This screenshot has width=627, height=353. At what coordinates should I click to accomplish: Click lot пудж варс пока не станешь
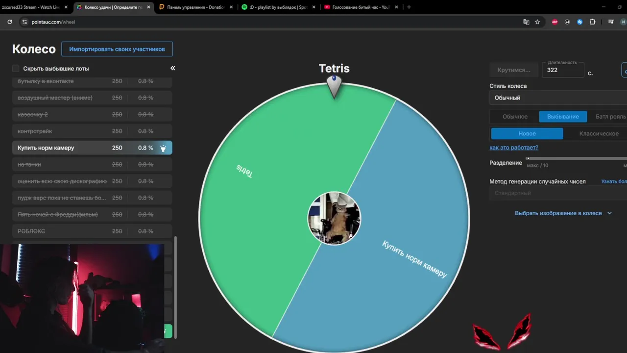92,198
